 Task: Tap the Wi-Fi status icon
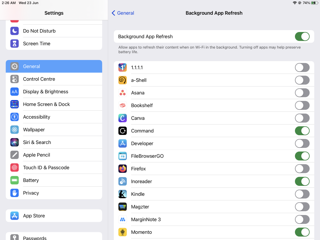pyautogui.click(x=295, y=3)
